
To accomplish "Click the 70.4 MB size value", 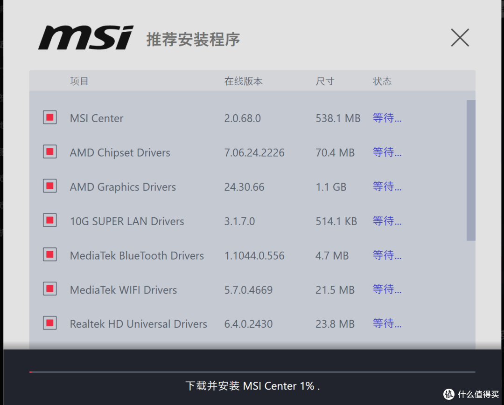I will [335, 152].
